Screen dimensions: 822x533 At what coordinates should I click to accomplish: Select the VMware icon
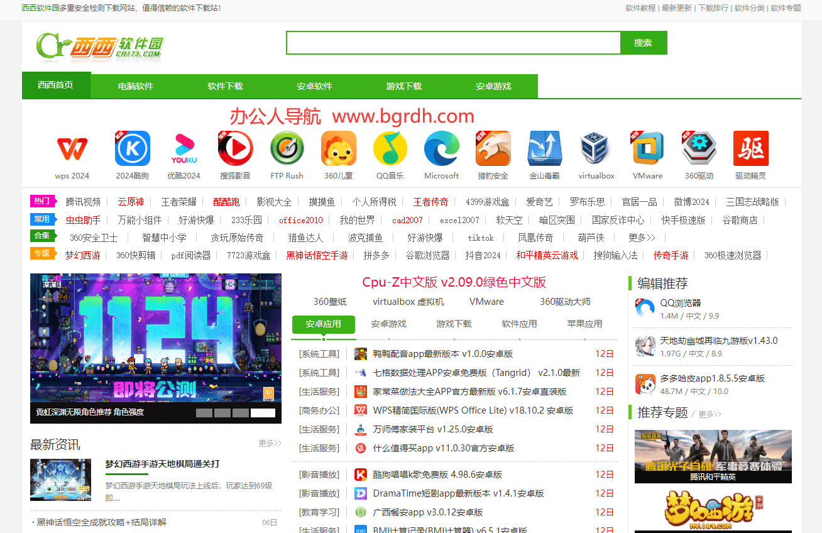click(647, 149)
